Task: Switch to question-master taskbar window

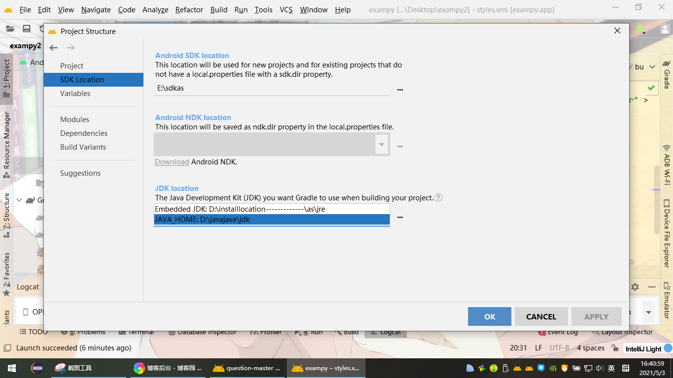Action: point(247,368)
